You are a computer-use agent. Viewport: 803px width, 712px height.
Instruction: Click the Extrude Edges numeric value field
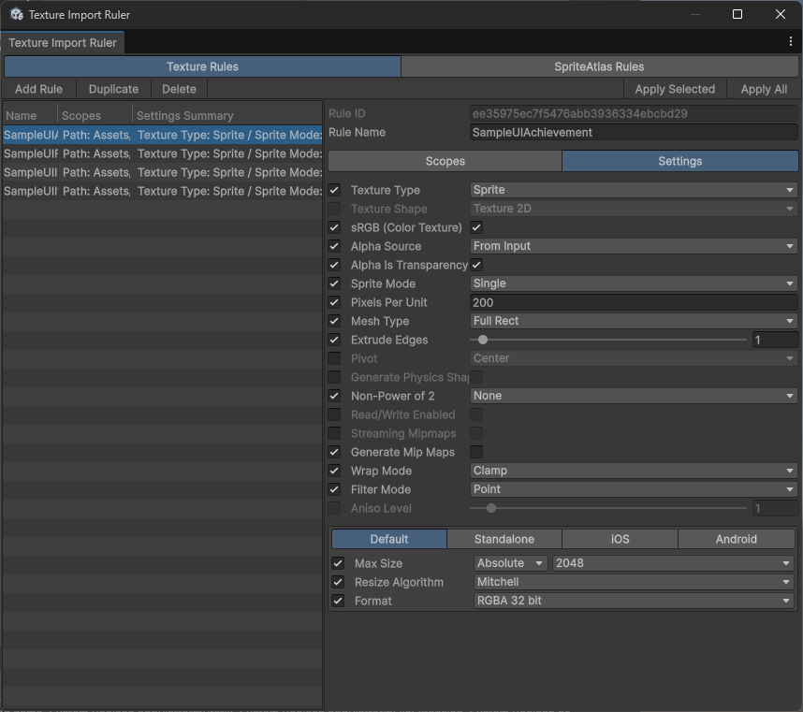(x=775, y=340)
